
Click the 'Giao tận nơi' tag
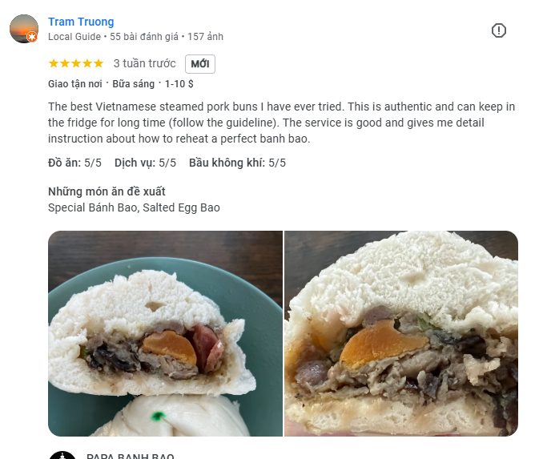point(75,84)
